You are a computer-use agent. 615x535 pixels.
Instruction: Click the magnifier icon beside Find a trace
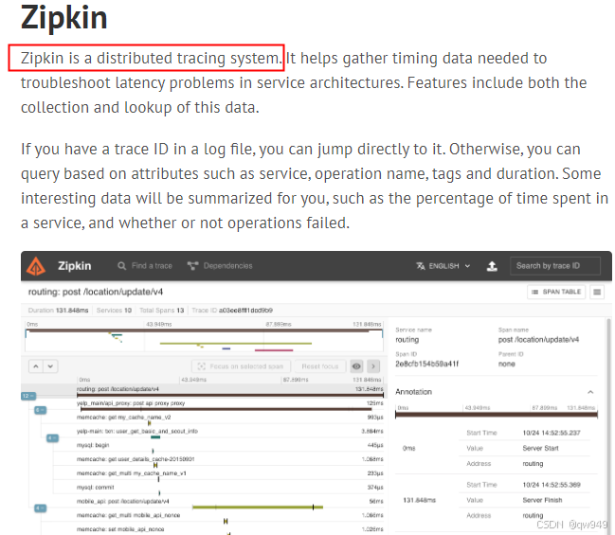122,266
